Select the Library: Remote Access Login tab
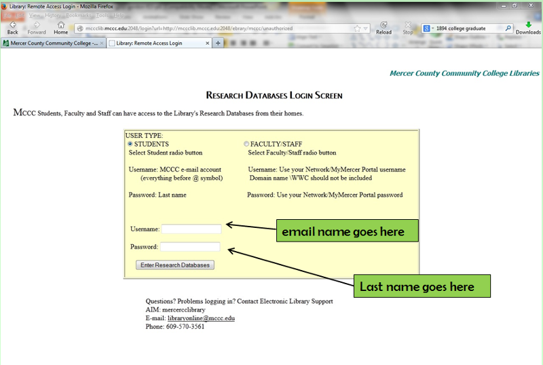The width and height of the screenshot is (543, 365). tap(160, 43)
